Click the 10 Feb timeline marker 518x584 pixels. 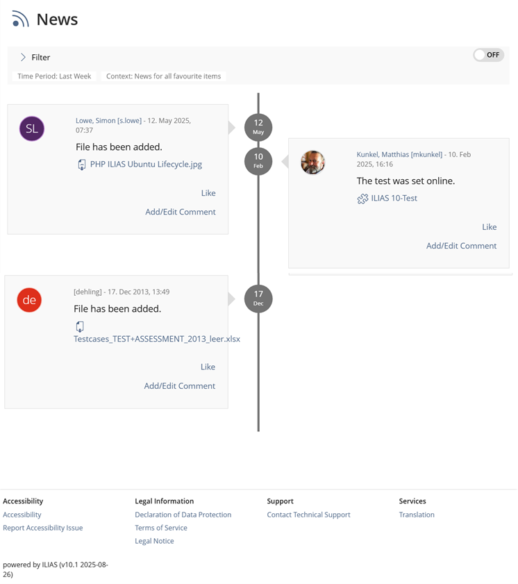tap(258, 160)
